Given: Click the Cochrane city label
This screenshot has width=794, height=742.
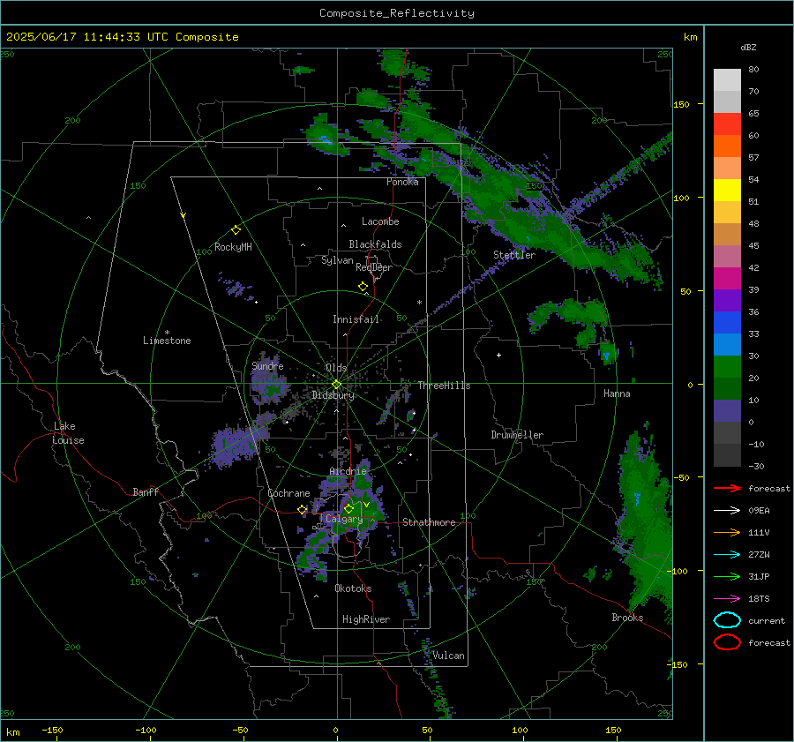Looking at the screenshot, I should coord(288,493).
